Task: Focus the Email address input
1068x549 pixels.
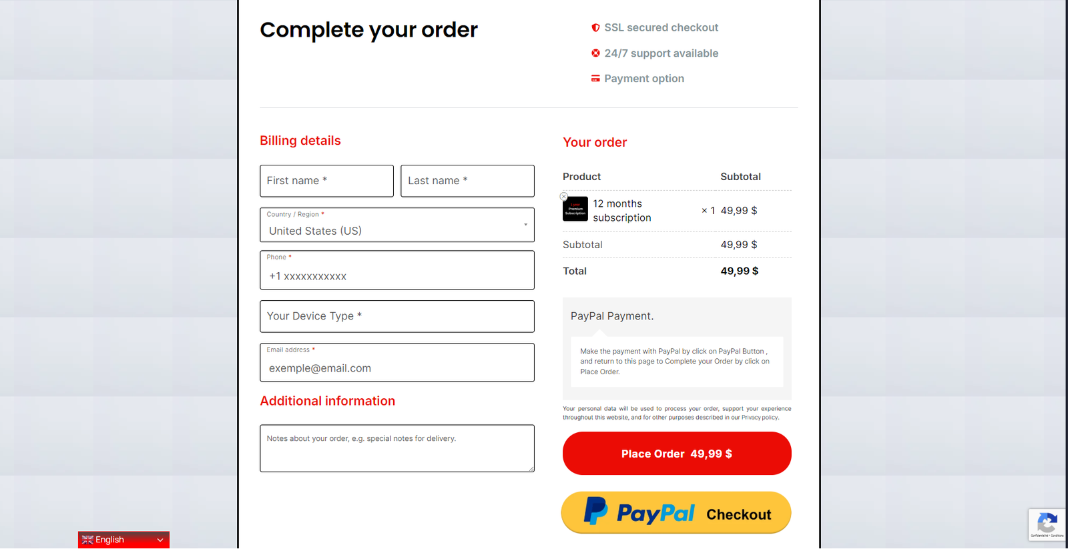Action: click(397, 368)
